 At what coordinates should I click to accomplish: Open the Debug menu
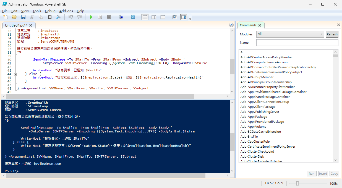click(x=50, y=11)
